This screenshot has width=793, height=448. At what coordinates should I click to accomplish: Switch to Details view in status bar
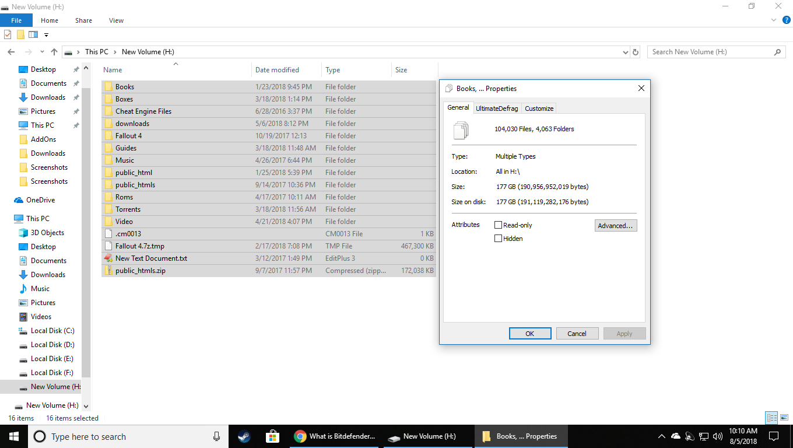pyautogui.click(x=771, y=418)
